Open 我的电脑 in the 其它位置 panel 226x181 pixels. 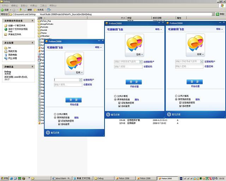coord(13,55)
